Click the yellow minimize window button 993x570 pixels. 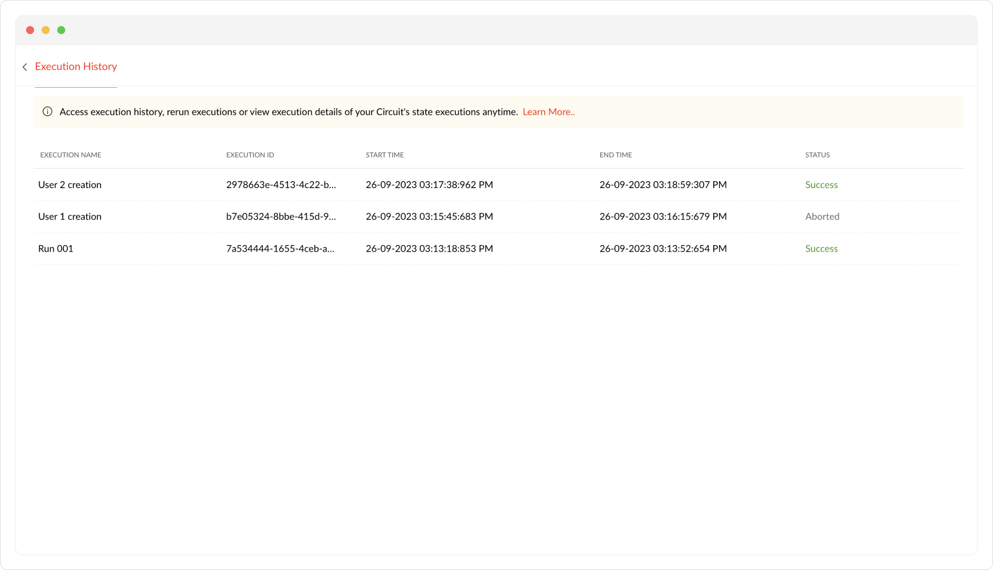coord(46,30)
